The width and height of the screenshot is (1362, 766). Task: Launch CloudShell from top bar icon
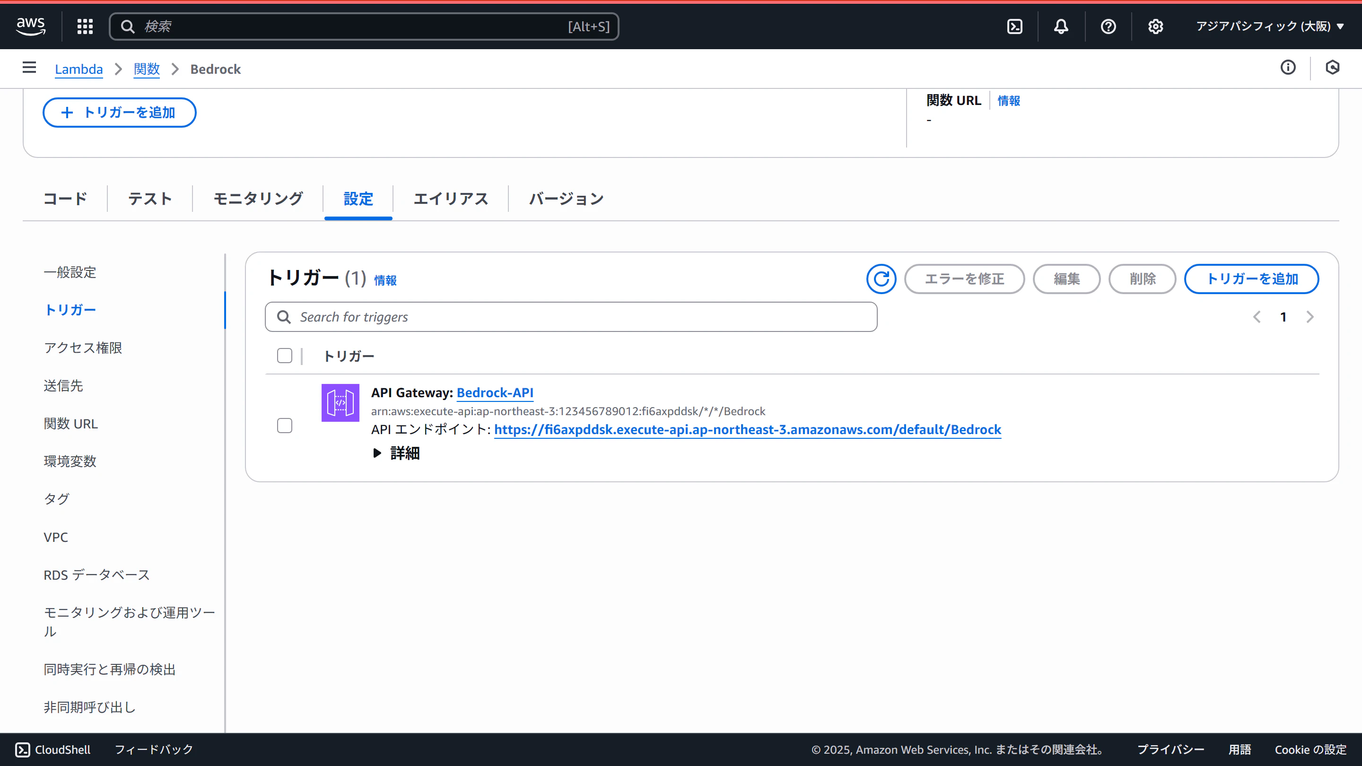1014,26
